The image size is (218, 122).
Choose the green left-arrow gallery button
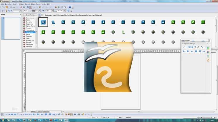coord(43,32)
